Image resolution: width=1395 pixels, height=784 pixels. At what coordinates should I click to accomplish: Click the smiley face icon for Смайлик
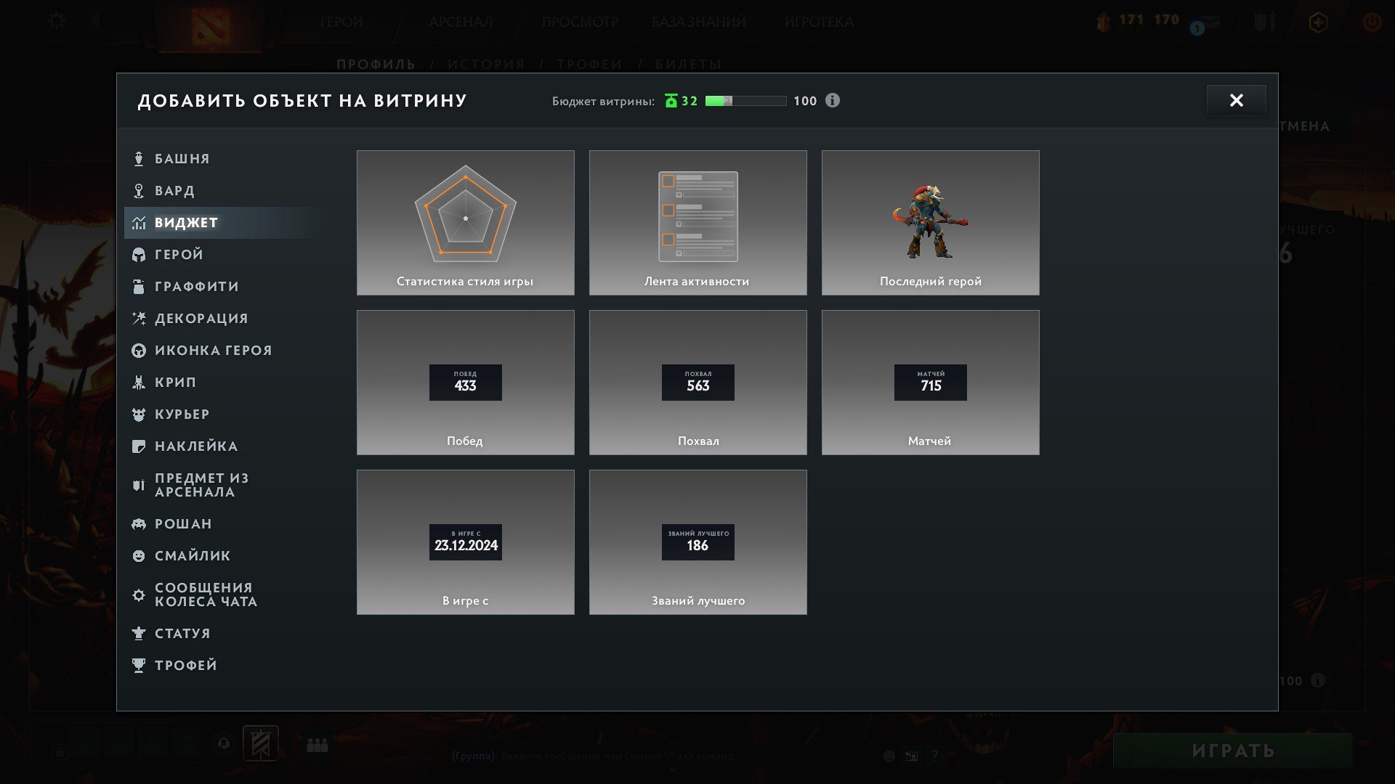pos(138,556)
